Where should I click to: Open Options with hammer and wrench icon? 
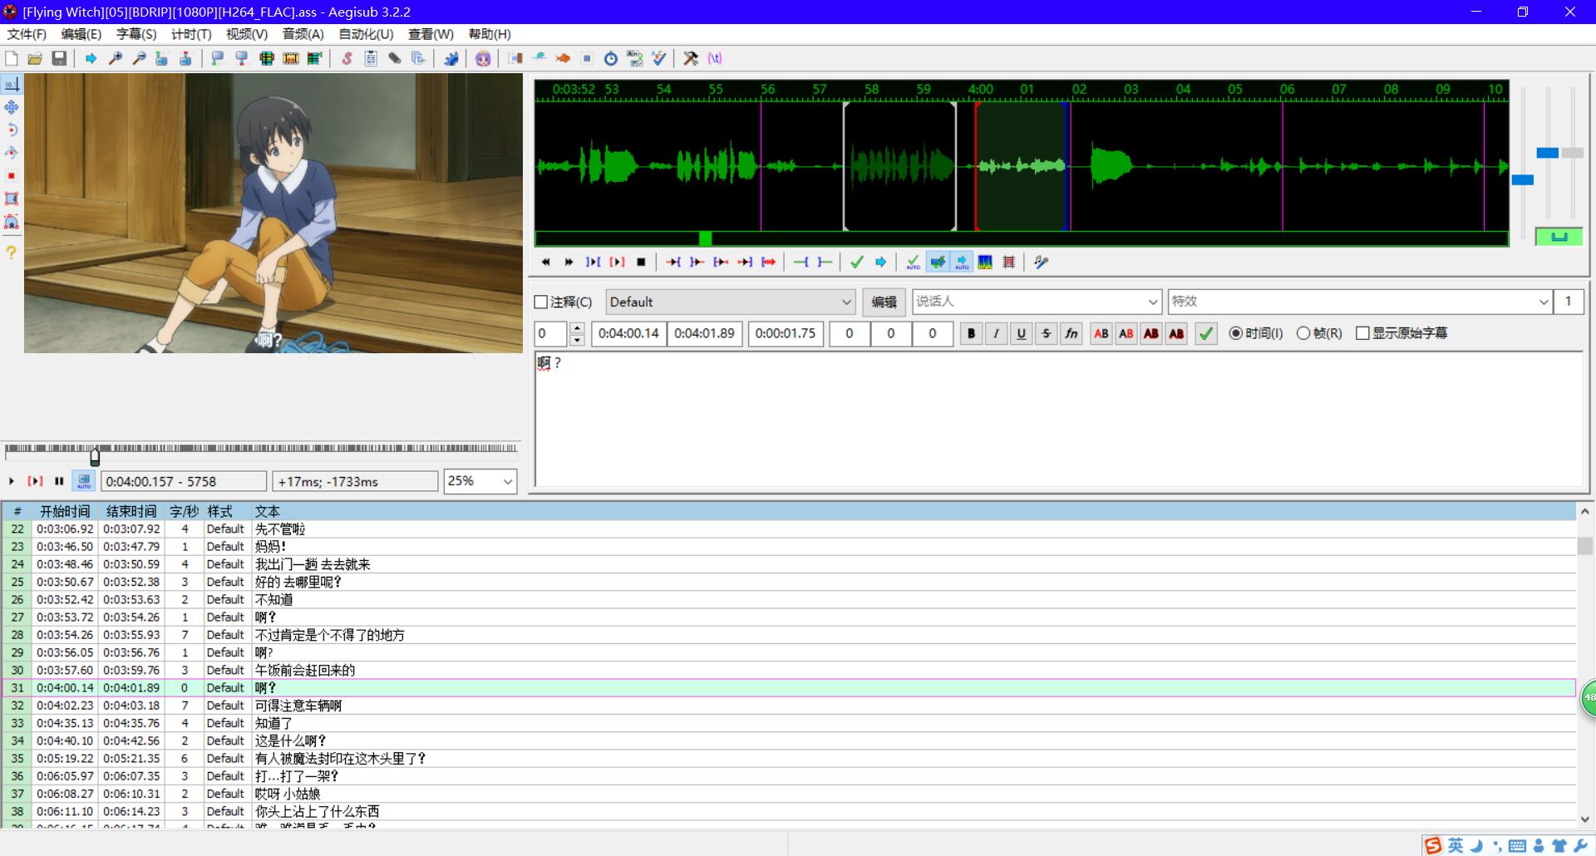(691, 58)
